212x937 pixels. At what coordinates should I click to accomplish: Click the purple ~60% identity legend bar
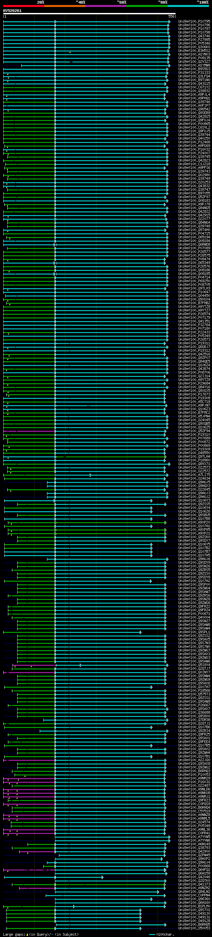coord(106,6)
